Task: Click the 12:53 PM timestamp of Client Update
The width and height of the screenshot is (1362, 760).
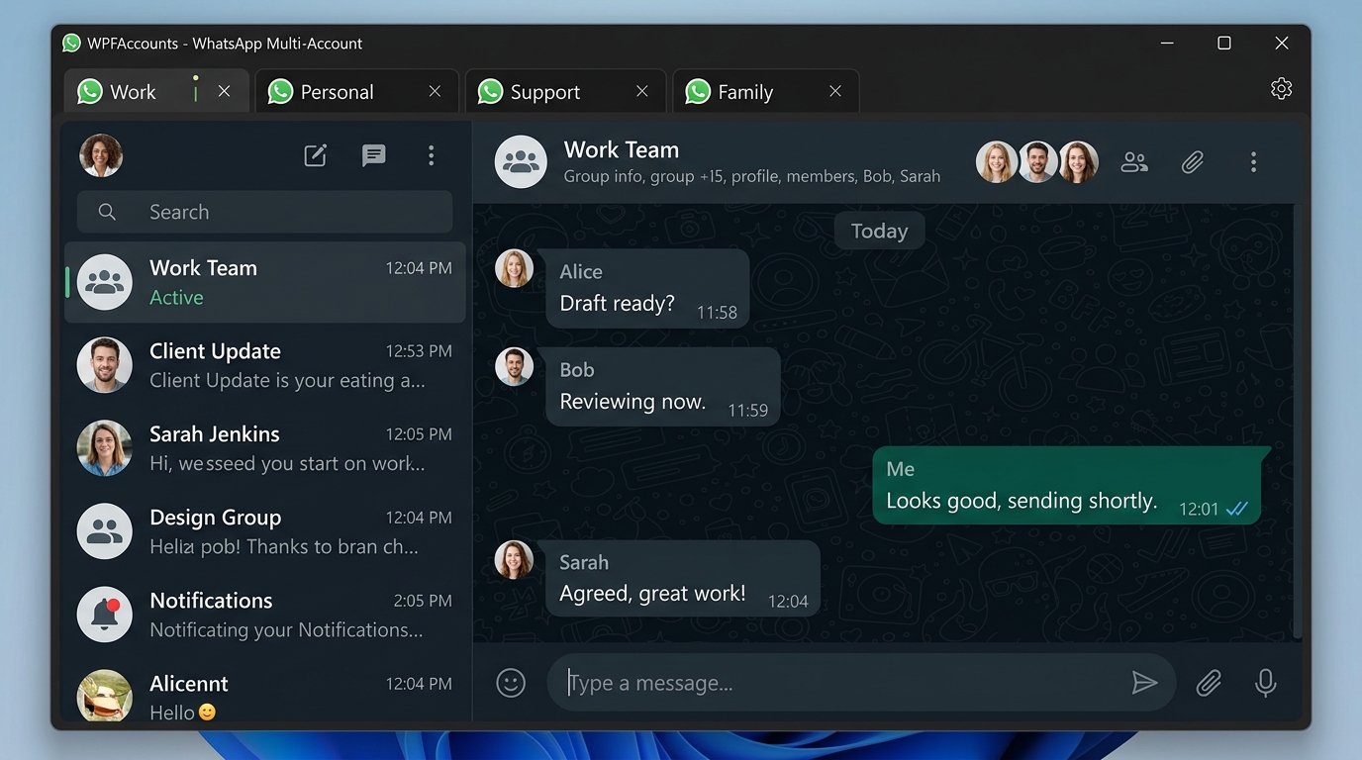Action: pyautogui.click(x=419, y=351)
